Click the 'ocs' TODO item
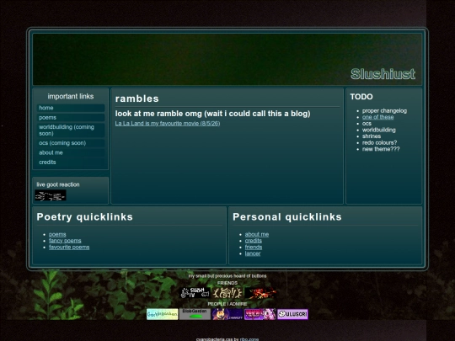The width and height of the screenshot is (455, 341). click(367, 124)
